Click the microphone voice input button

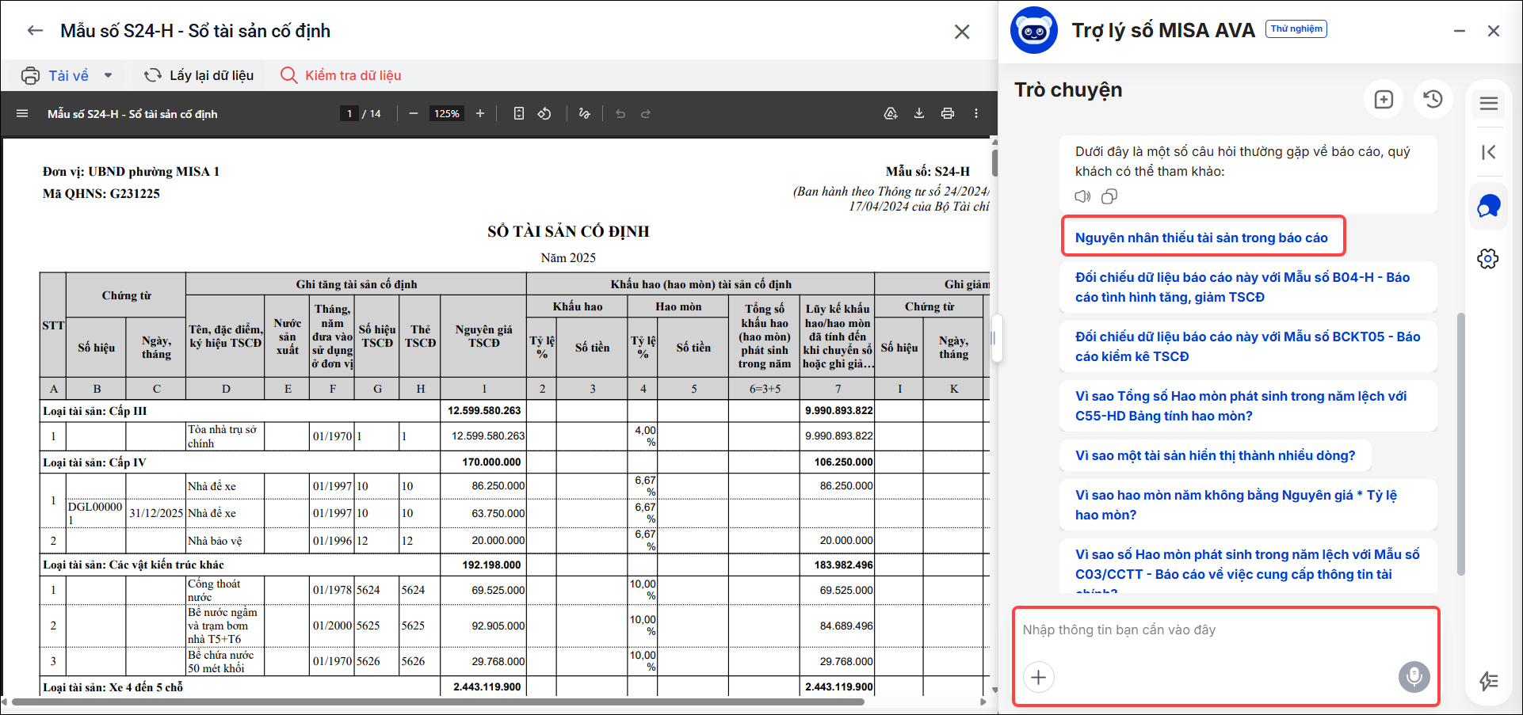1414,677
